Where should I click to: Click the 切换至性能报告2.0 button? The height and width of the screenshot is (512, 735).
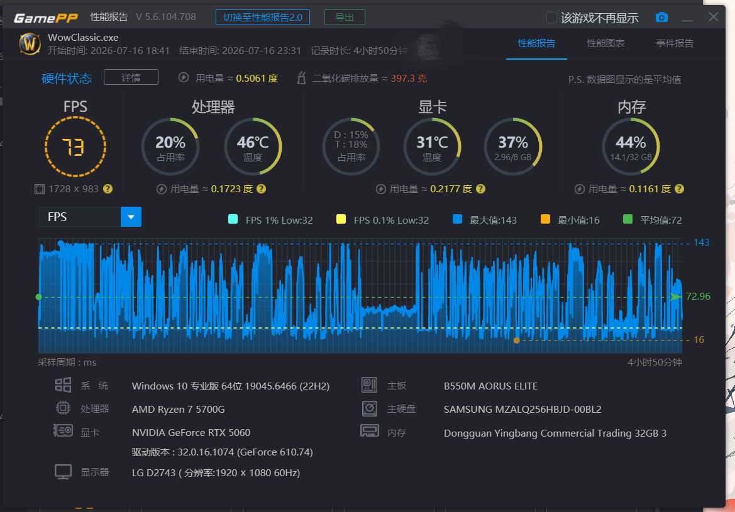point(263,18)
